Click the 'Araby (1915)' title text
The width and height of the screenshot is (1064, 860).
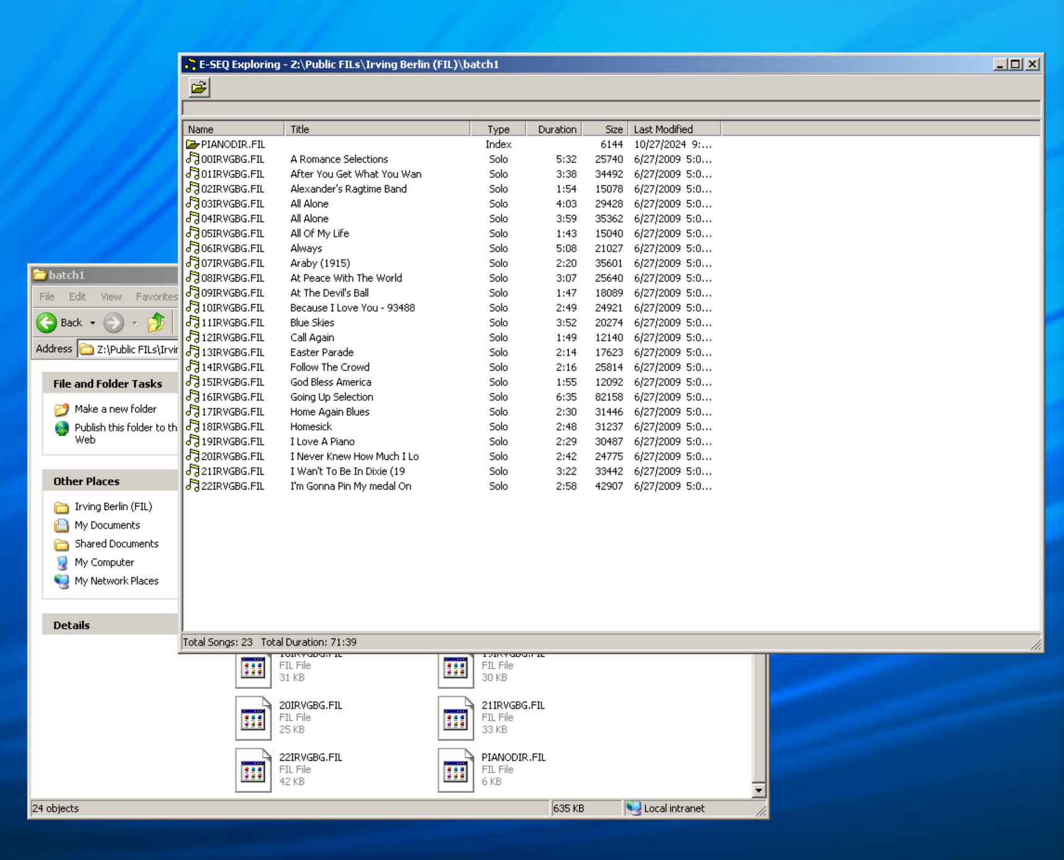[320, 263]
